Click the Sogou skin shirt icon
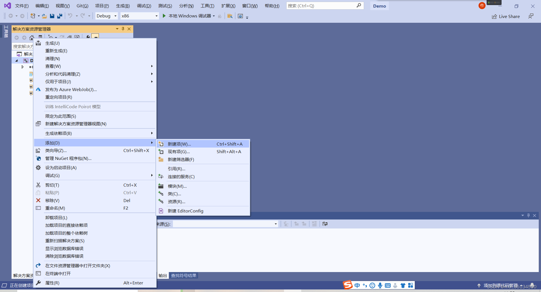Viewport: 541px width, 292px height. click(x=403, y=286)
